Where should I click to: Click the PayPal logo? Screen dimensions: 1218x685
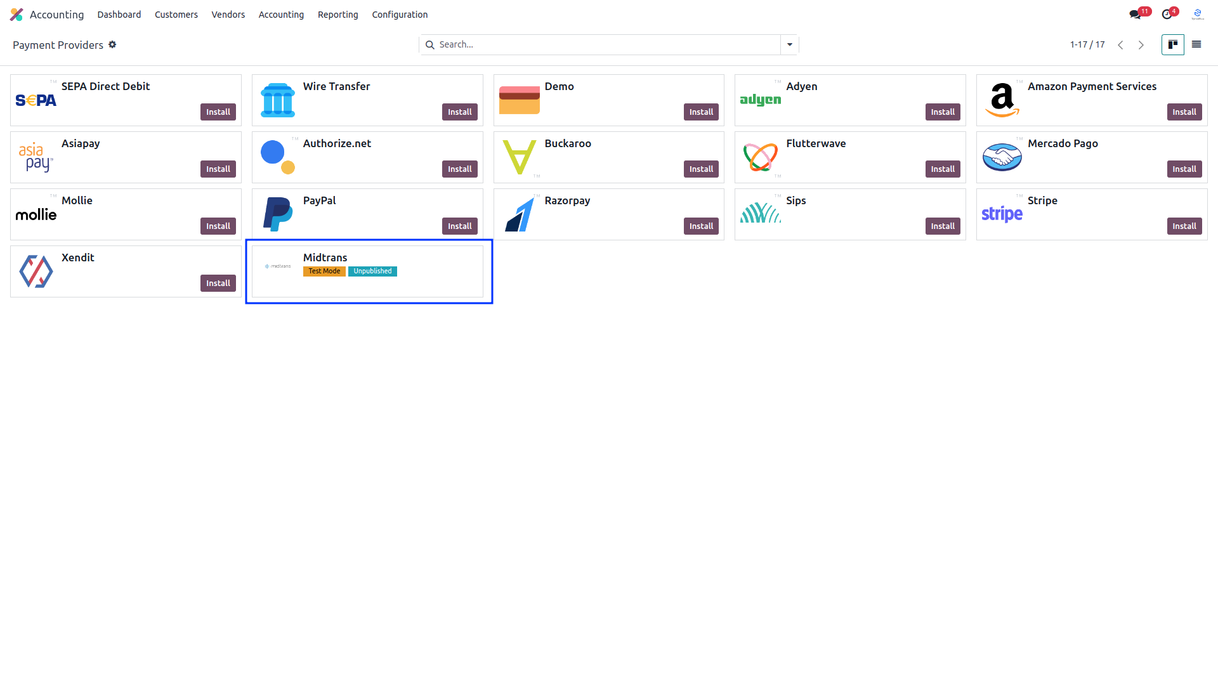(278, 214)
